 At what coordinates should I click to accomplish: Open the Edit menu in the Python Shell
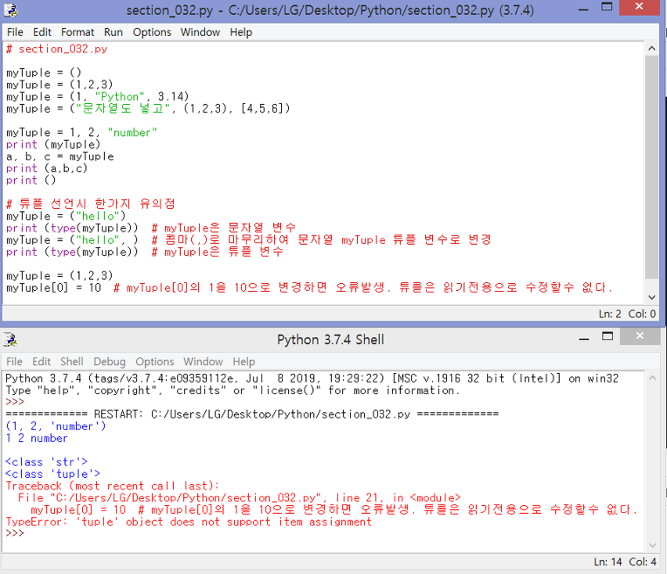tap(41, 362)
